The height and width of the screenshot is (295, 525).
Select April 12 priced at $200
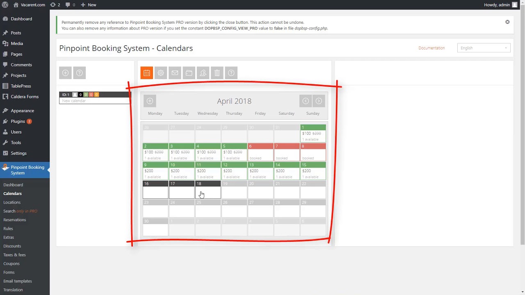coord(234,171)
